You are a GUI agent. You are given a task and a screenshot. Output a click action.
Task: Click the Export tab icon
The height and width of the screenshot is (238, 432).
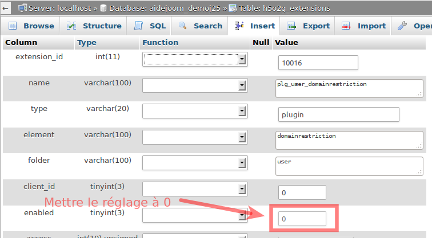[291, 26]
